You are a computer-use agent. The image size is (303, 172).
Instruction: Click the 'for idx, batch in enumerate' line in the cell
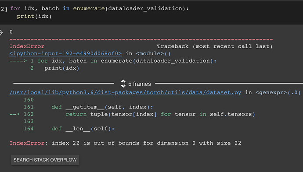[99, 8]
